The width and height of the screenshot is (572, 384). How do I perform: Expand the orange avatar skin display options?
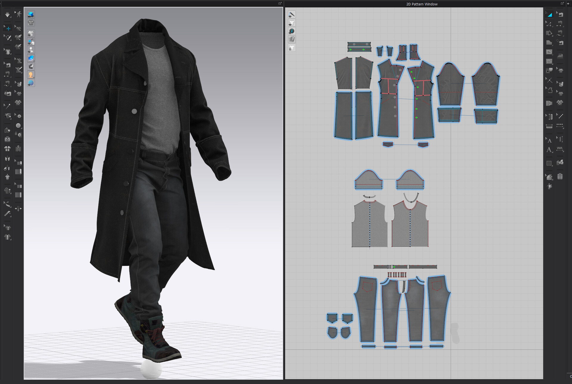(x=31, y=75)
